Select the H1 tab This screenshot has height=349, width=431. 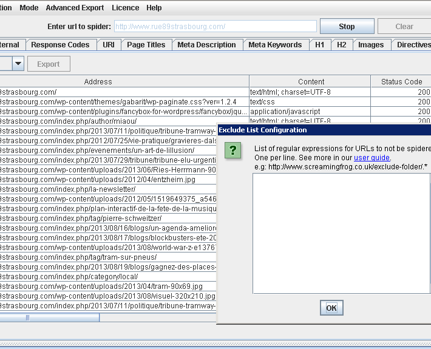(319, 45)
